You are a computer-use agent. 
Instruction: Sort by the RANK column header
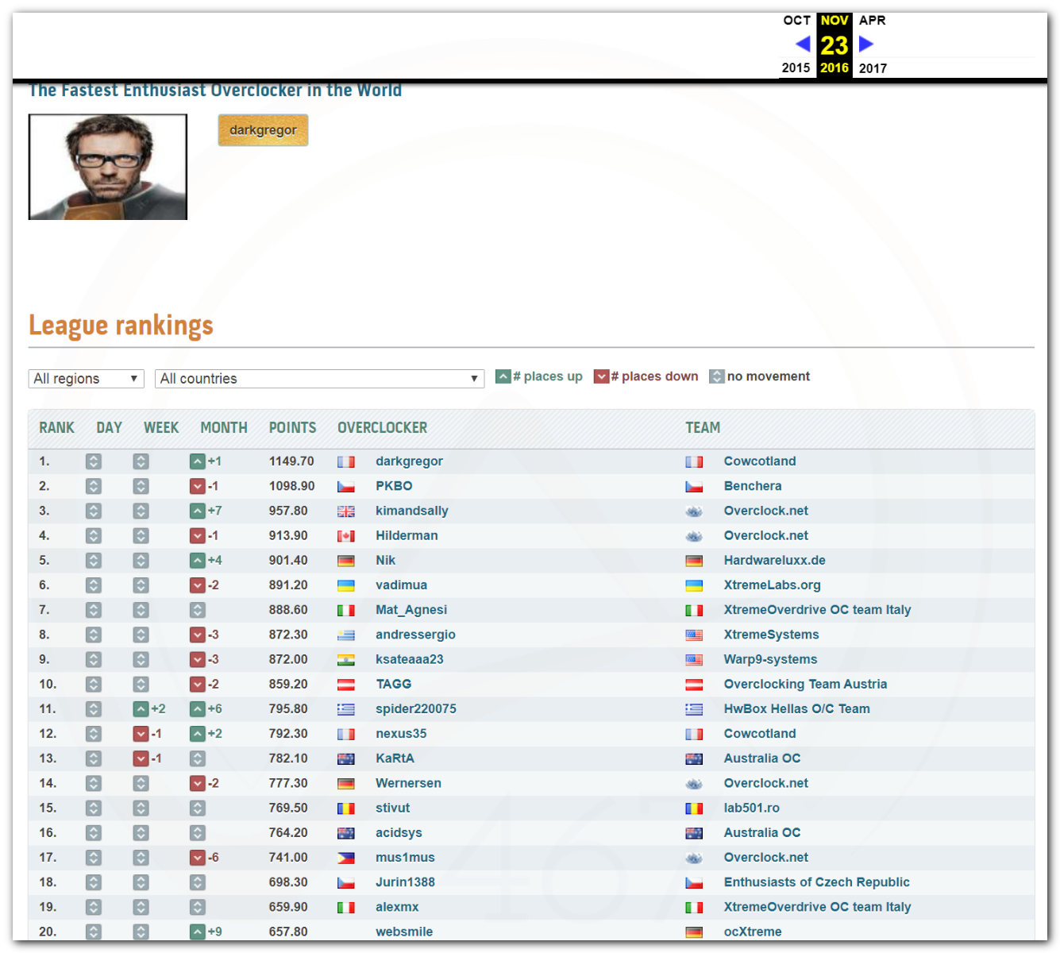pyautogui.click(x=56, y=428)
